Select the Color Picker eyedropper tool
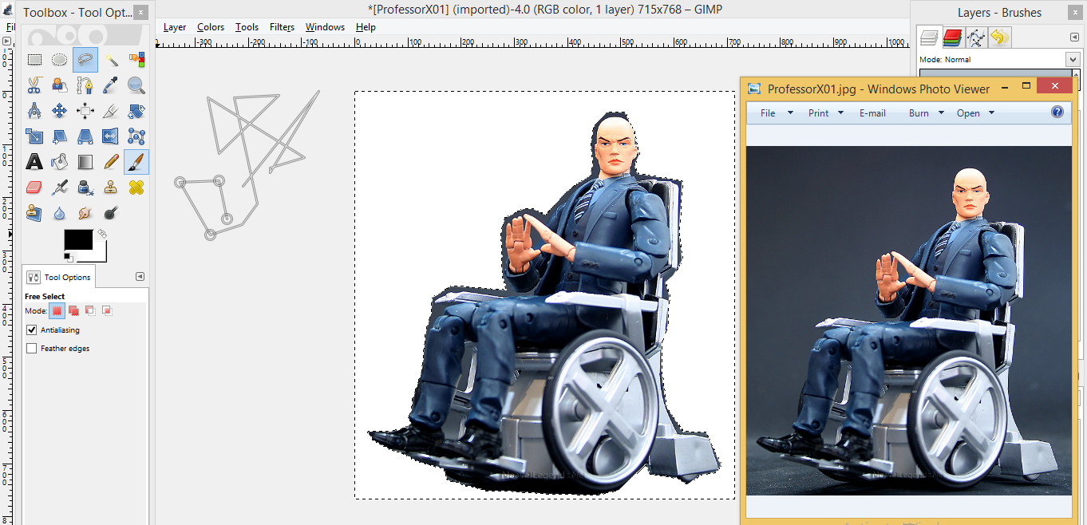The image size is (1087, 525). 111,85
